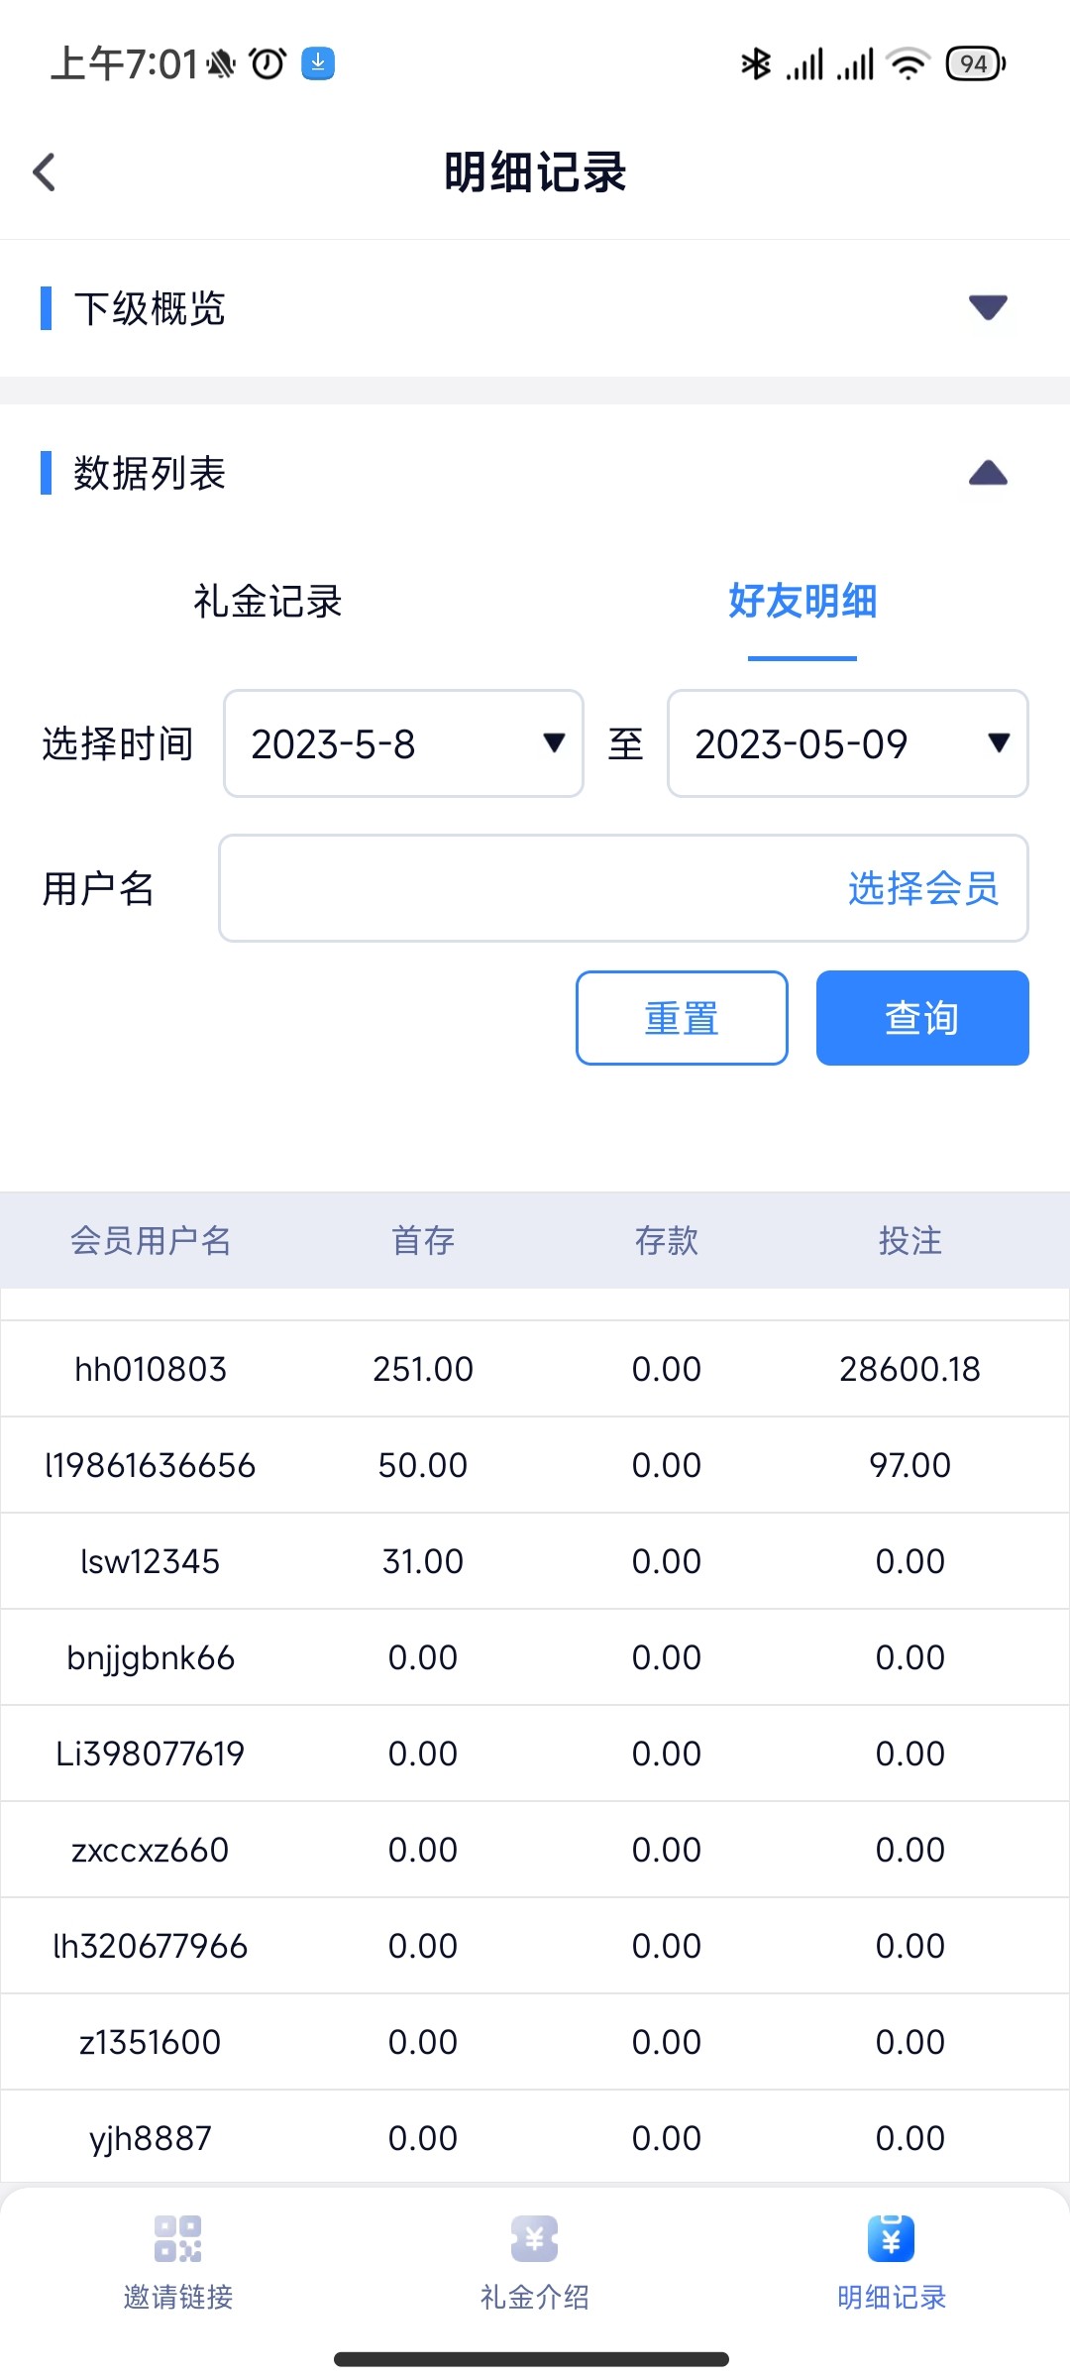
Task: Tap the 选择会员 link
Action: click(x=922, y=888)
